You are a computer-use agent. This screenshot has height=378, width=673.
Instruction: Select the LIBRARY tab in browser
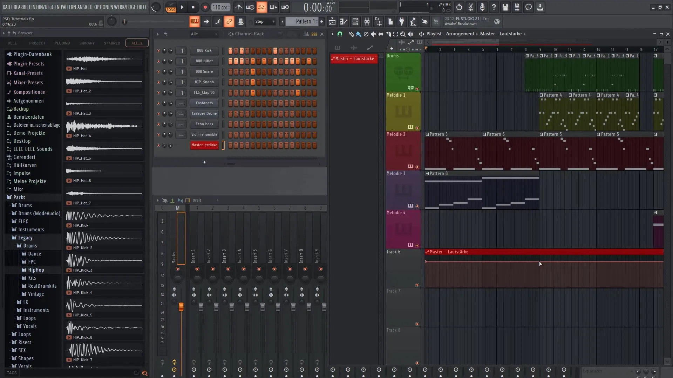(x=87, y=43)
